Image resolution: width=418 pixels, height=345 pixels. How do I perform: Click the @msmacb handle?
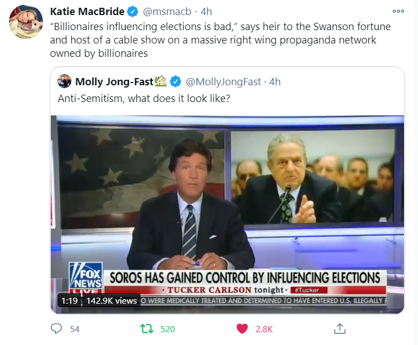[169, 11]
